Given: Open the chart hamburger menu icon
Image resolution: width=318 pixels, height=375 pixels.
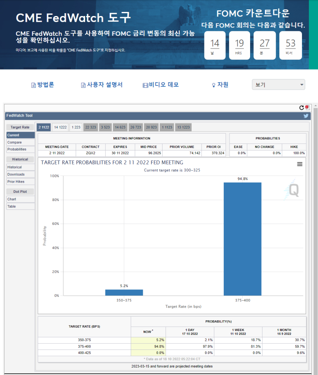Looking at the screenshot, I should pyautogui.click(x=299, y=164).
